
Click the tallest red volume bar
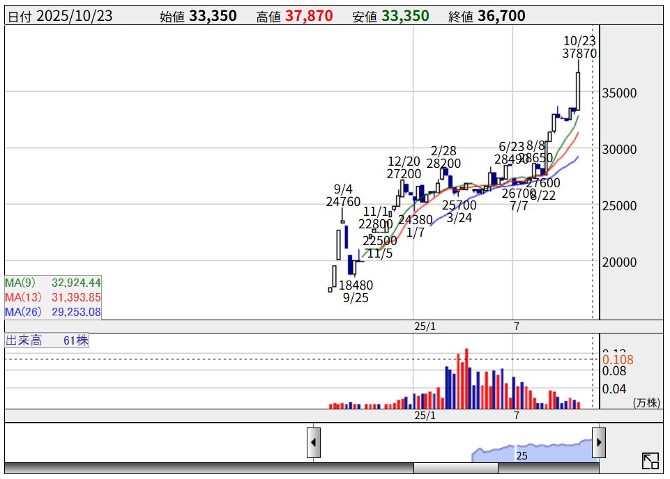pyautogui.click(x=467, y=379)
